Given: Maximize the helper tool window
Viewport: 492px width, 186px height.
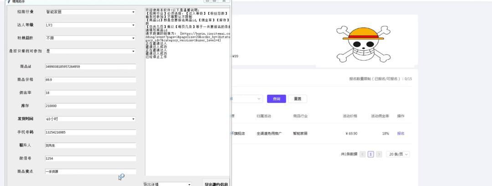Looking at the screenshot, I should 215,1.
